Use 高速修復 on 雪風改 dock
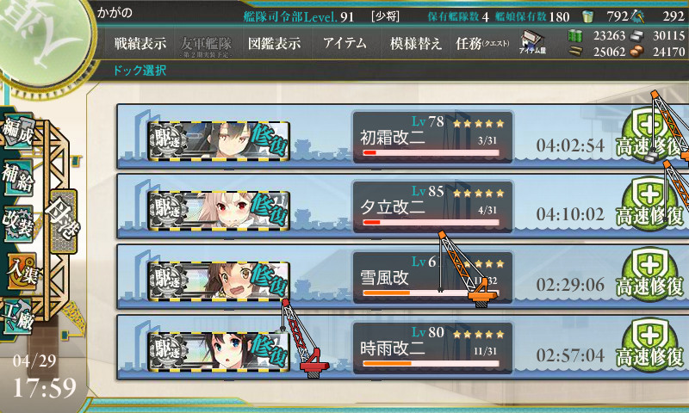 tap(649, 276)
